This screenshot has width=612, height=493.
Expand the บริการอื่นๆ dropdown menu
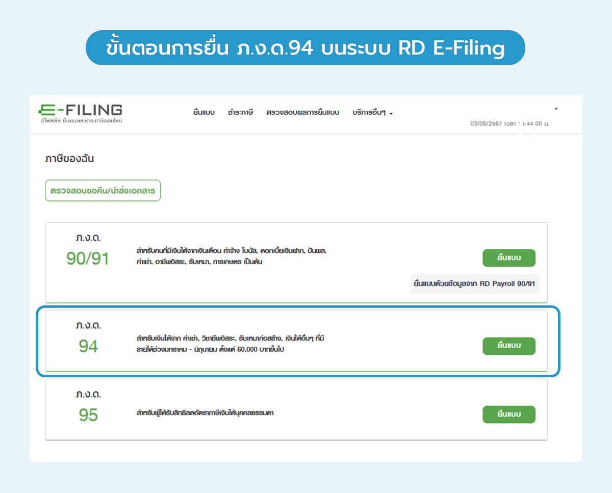click(372, 113)
